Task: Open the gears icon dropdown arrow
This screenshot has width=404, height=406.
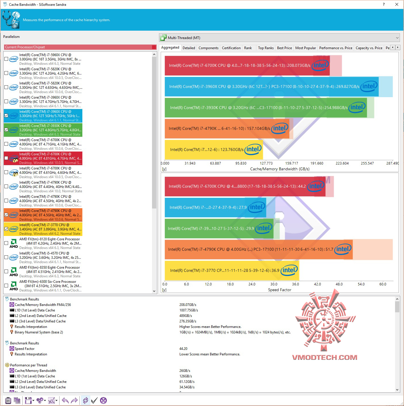Action: (x=45, y=401)
